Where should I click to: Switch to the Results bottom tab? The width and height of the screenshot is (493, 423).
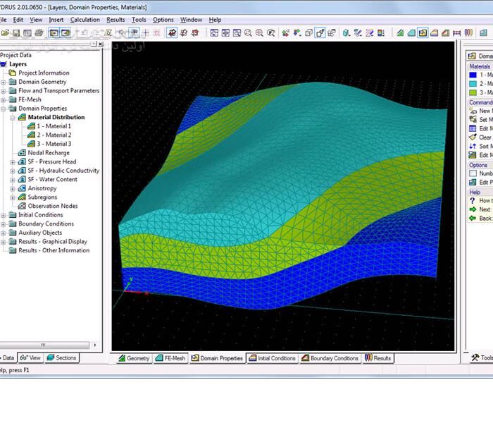377,358
